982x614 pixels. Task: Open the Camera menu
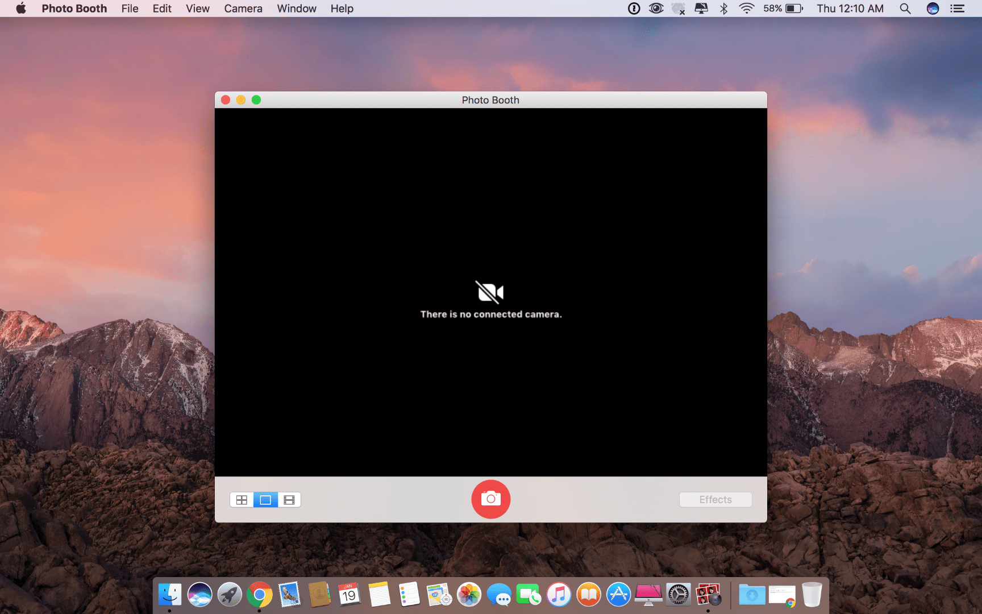243,9
